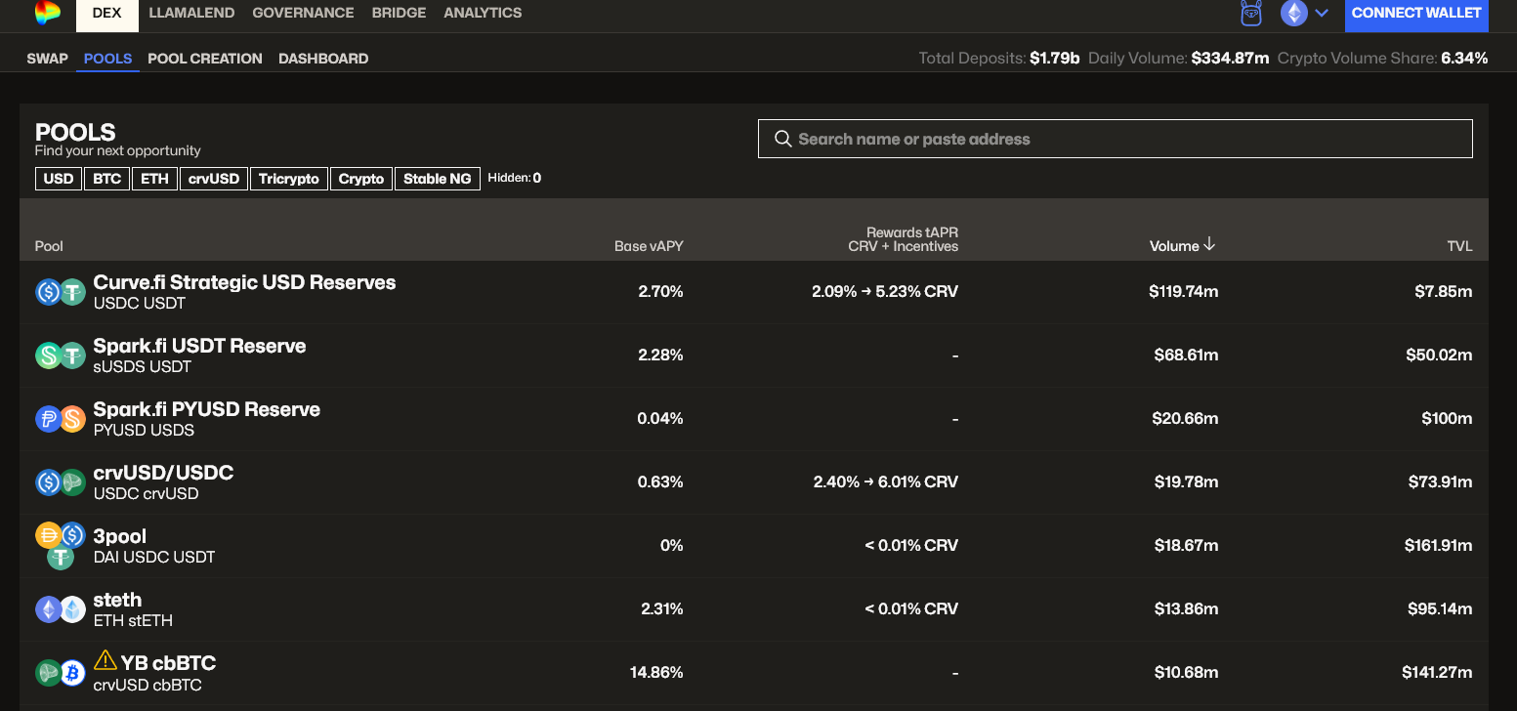Open Spark.fi PYUSD Reserve pool

753,419
